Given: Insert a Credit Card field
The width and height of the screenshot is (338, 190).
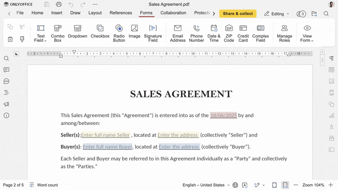Looking at the screenshot, I should (x=243, y=33).
